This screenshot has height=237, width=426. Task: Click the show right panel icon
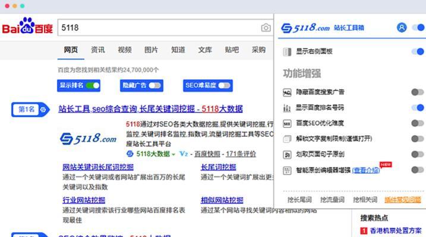click(287, 52)
